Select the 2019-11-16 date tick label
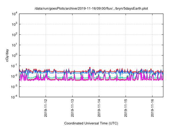Screen dimensions: 180x126 pos(152,108)
